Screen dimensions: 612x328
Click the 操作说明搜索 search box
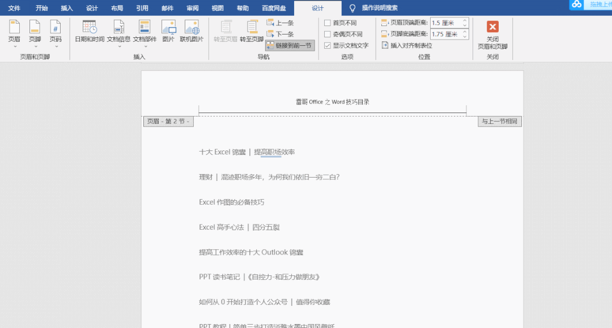click(x=380, y=8)
